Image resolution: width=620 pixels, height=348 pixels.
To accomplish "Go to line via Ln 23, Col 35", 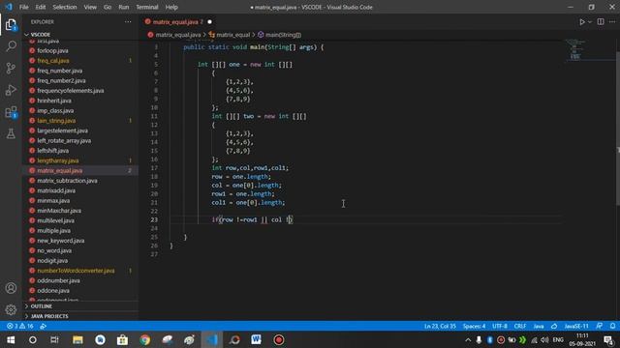I will click(x=440, y=327).
